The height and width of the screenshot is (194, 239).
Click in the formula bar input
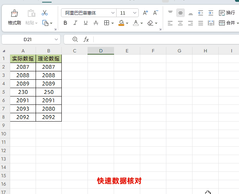pyautogui.click(x=166, y=39)
